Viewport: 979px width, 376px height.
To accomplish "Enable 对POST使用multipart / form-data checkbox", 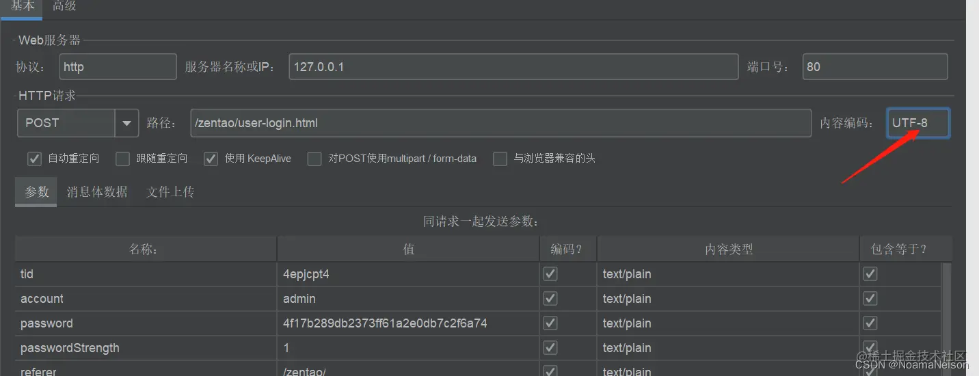I will click(314, 159).
